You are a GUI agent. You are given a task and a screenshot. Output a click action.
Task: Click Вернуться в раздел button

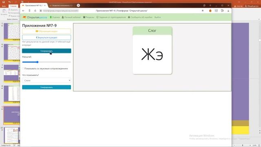point(46,38)
